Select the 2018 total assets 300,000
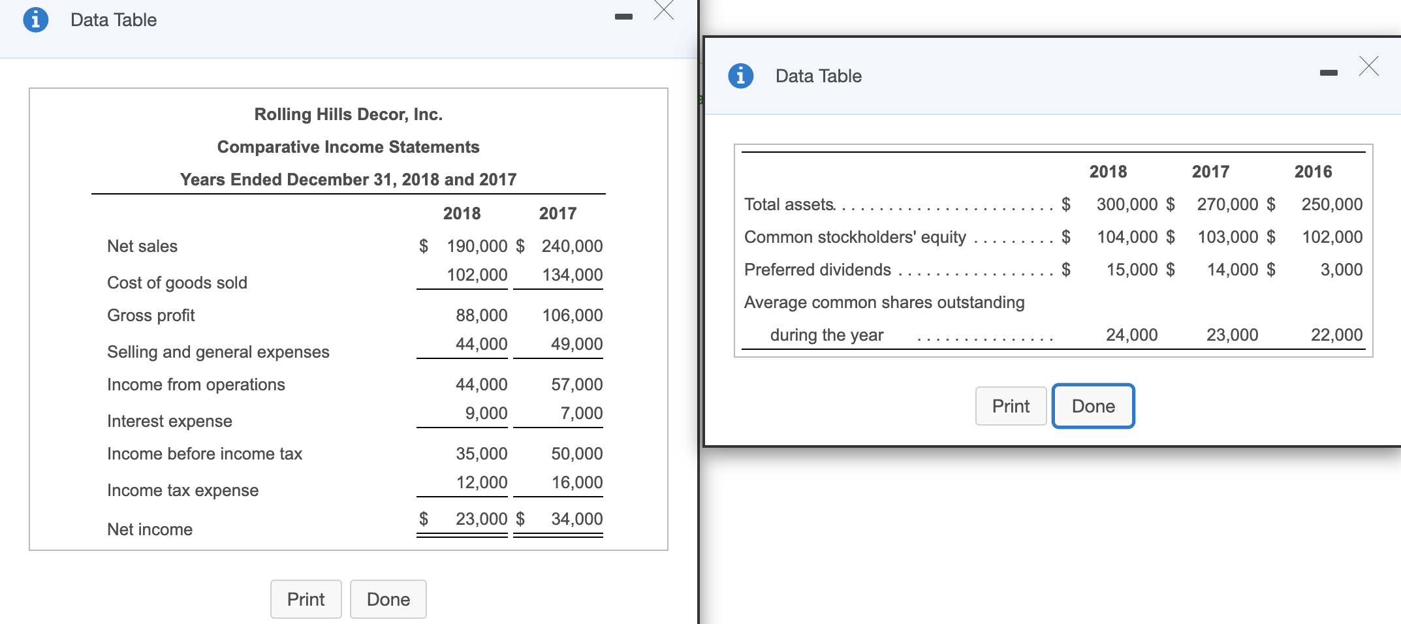This screenshot has width=1401, height=624. [1127, 204]
